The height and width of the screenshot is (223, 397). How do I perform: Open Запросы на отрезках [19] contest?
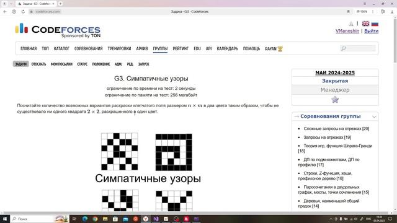tap(327, 138)
